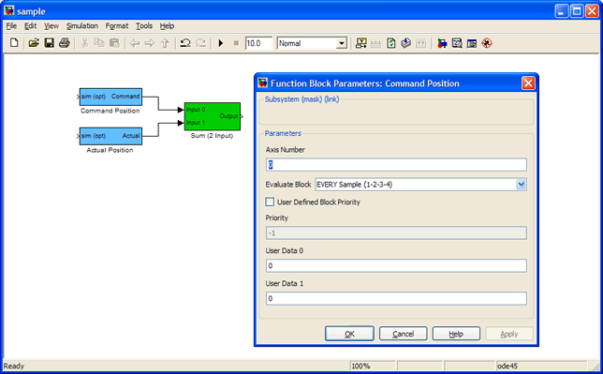
Task: Open the Tools menu
Action: (x=144, y=26)
